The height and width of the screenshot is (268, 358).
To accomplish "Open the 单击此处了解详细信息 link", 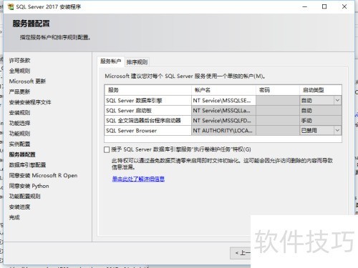I will (138, 179).
